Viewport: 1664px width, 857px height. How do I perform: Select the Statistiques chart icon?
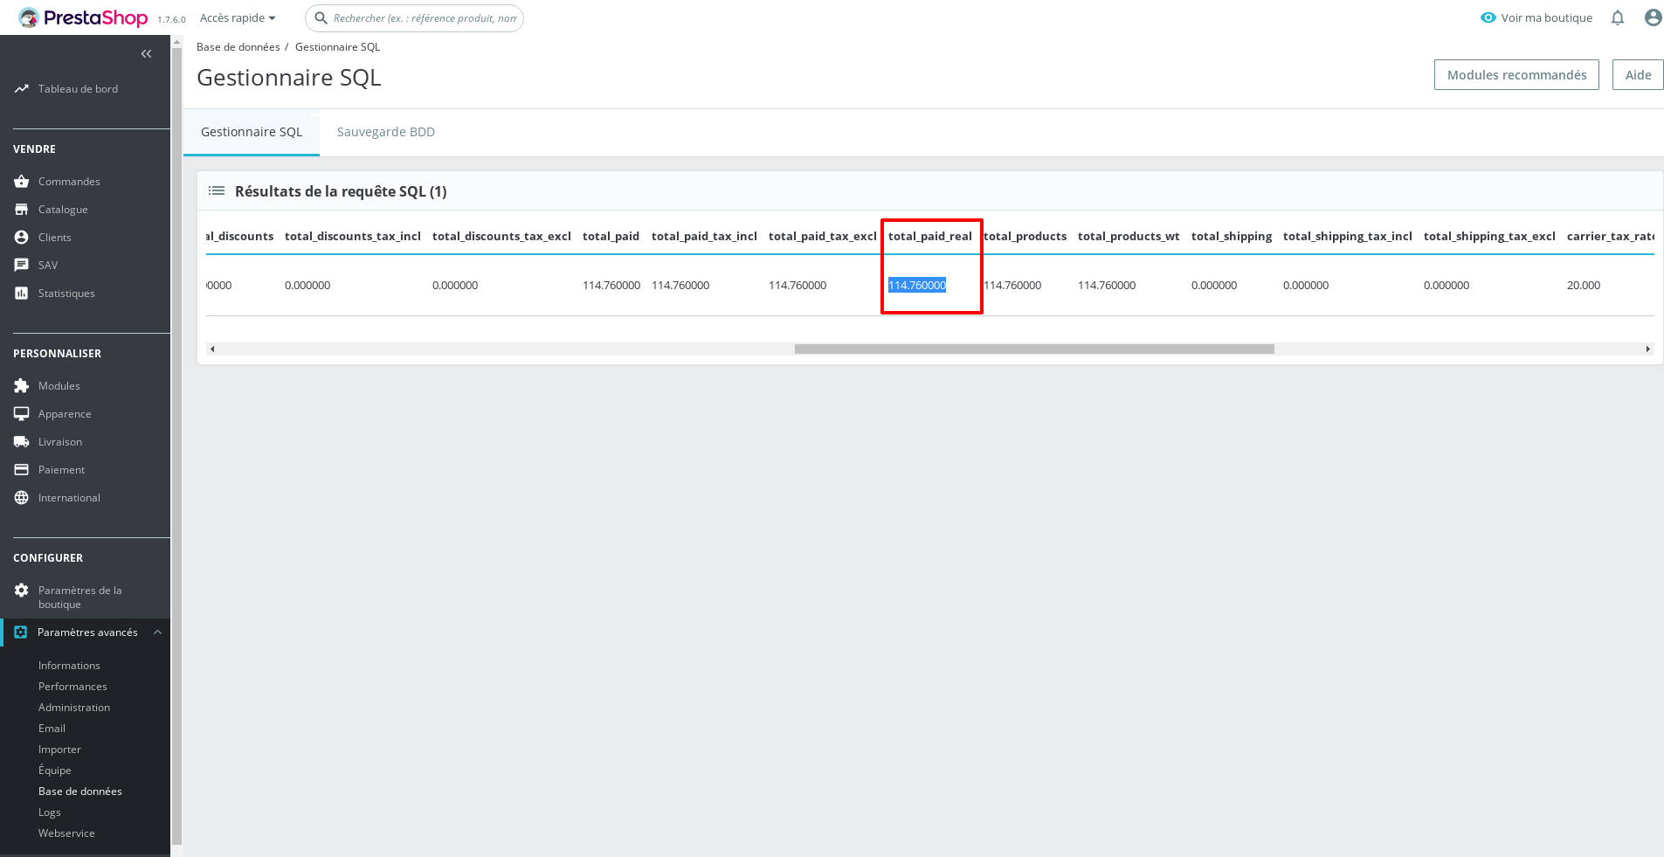[x=21, y=293]
